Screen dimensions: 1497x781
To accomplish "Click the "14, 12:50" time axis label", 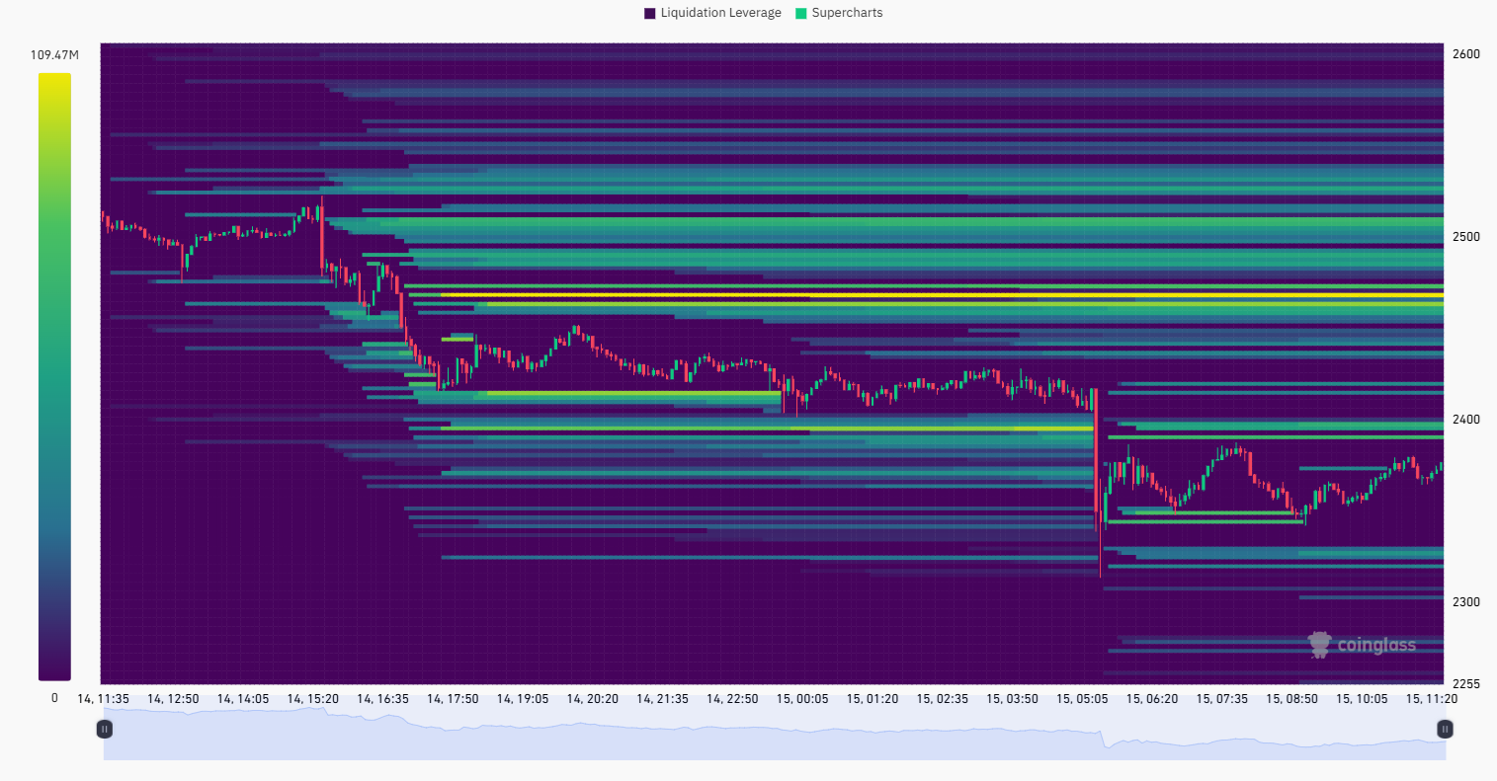I will [173, 699].
